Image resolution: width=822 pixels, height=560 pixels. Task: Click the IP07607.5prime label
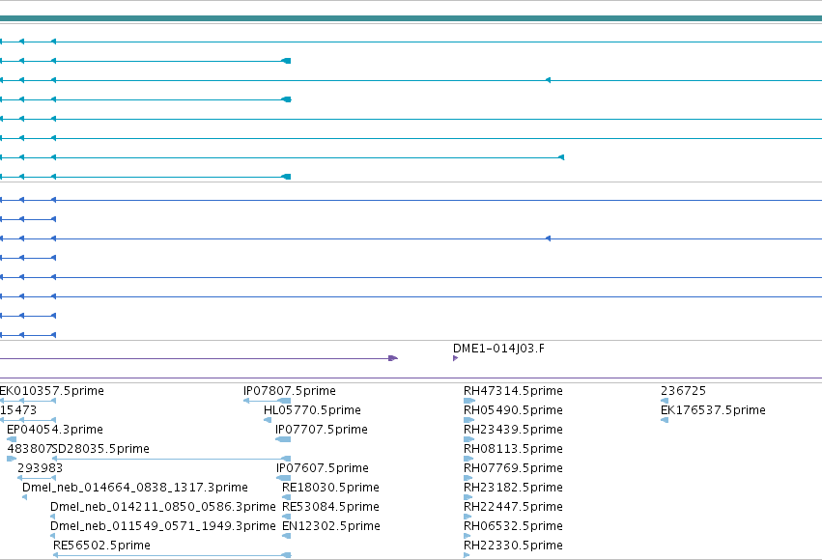(323, 468)
